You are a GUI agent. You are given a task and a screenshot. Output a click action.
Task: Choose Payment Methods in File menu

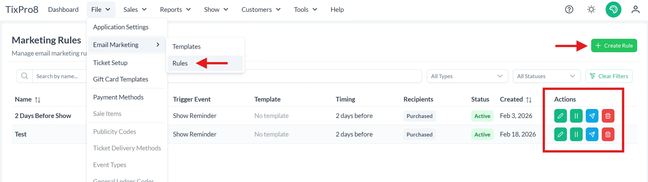coord(127,97)
